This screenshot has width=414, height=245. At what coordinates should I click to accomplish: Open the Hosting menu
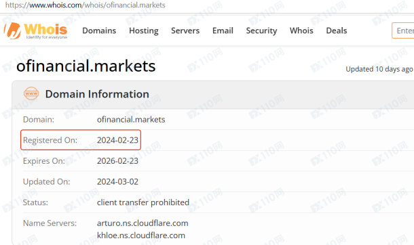[144, 30]
